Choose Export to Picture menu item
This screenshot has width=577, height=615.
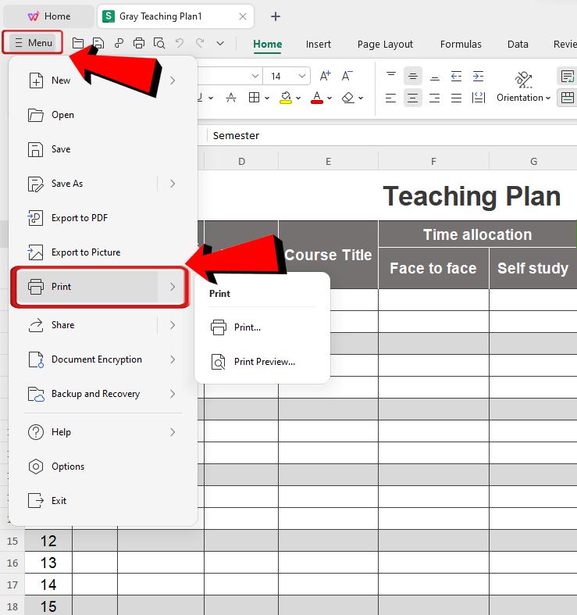(103, 252)
